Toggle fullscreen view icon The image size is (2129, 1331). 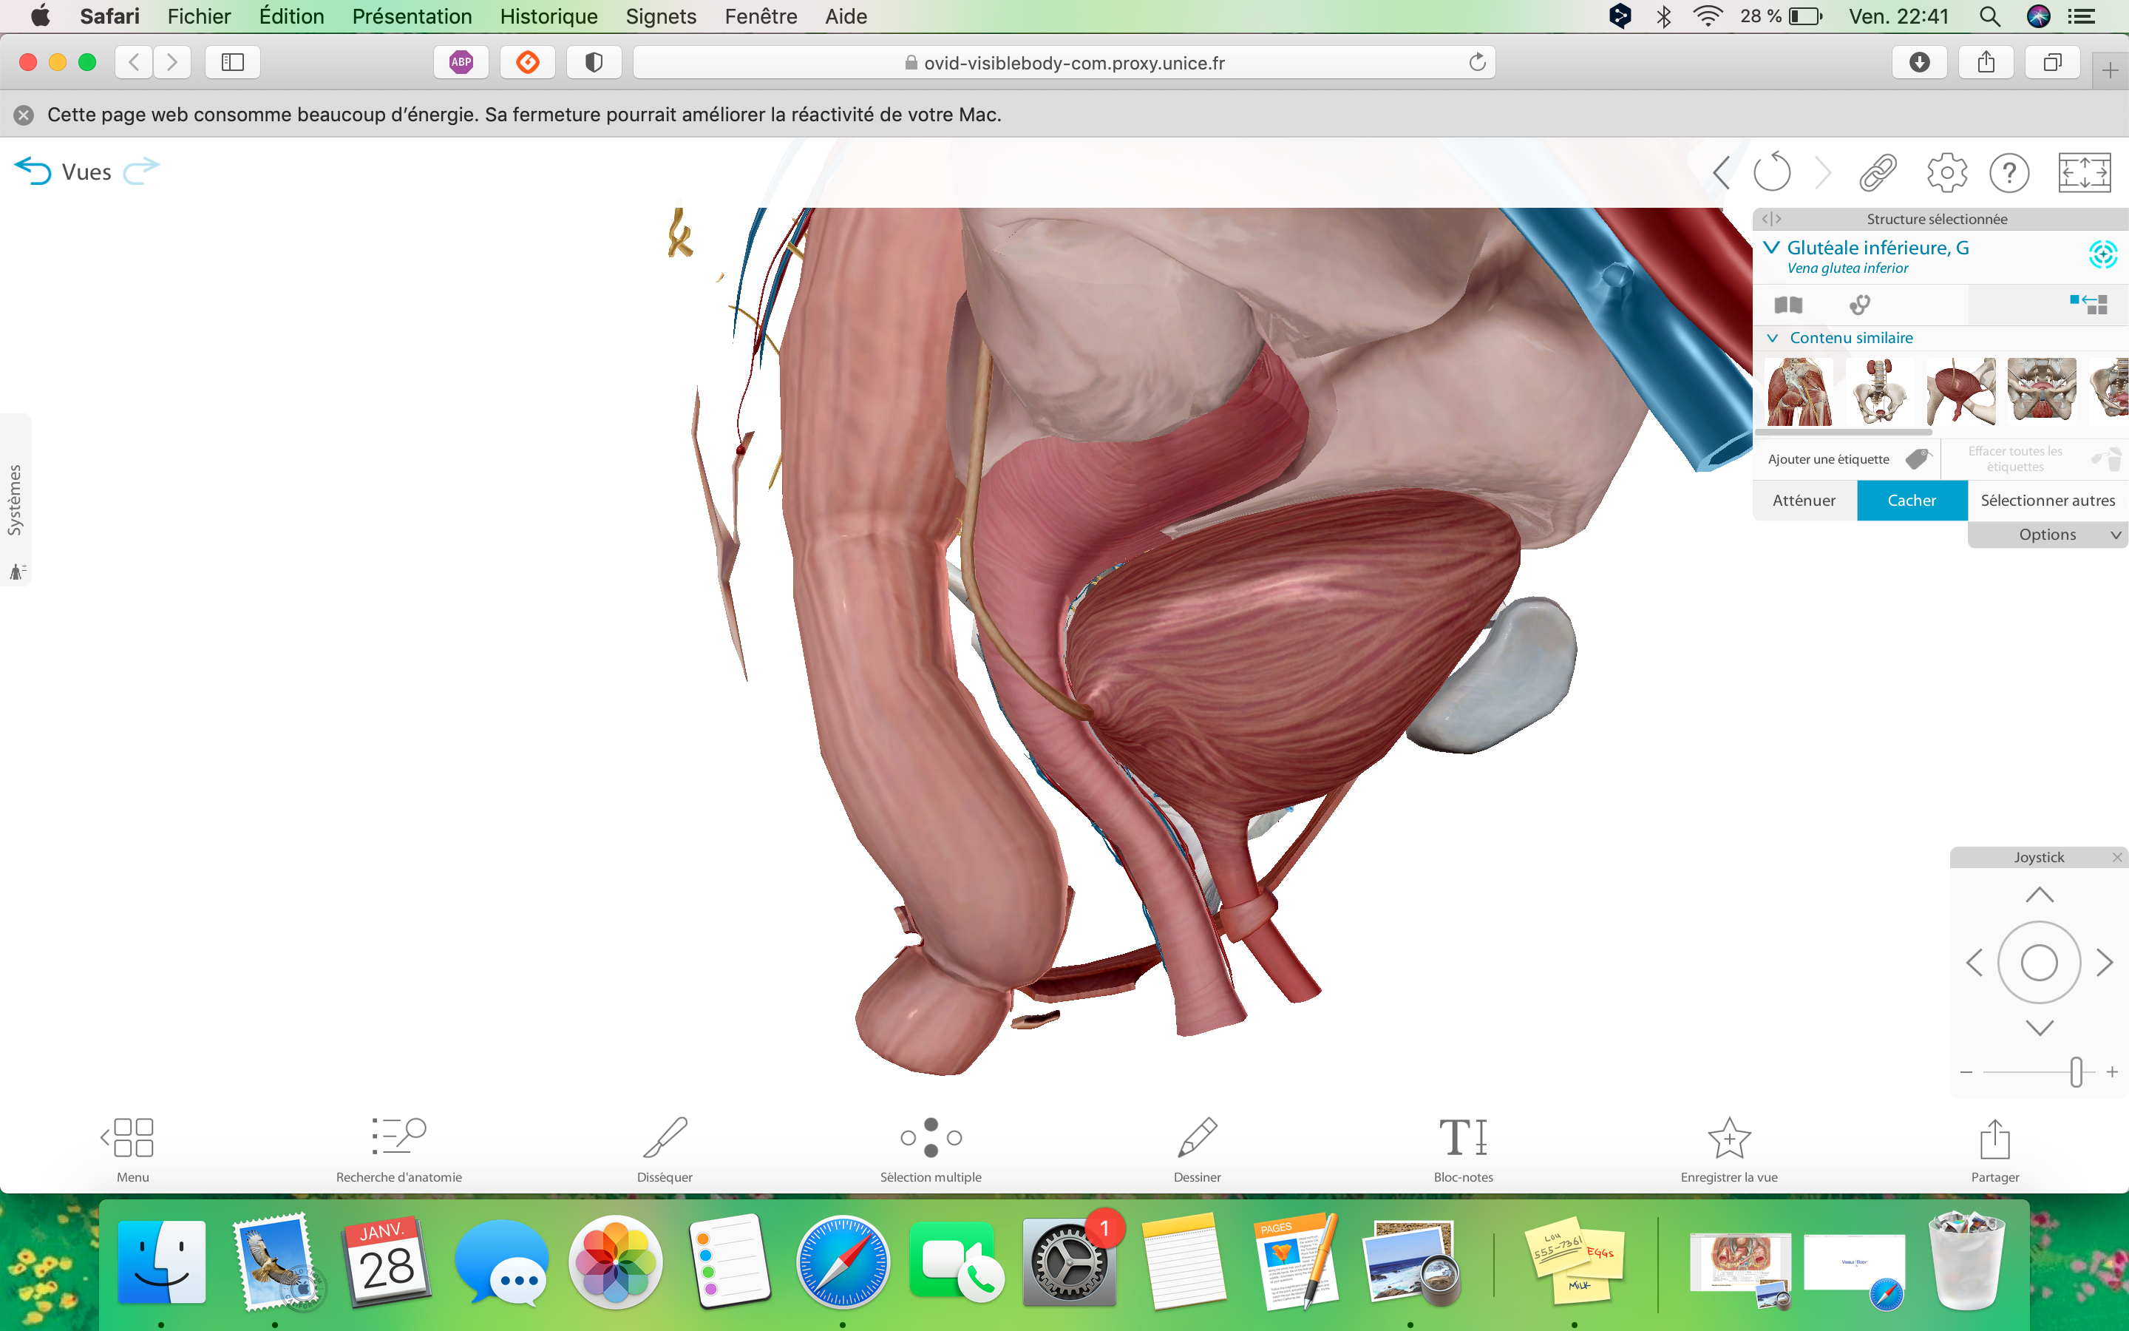pyautogui.click(x=2083, y=172)
